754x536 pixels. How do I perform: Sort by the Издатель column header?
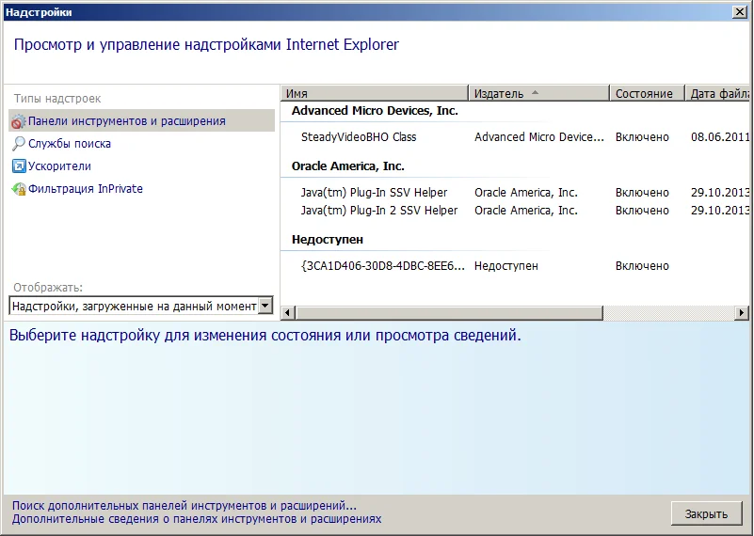pyautogui.click(x=539, y=93)
